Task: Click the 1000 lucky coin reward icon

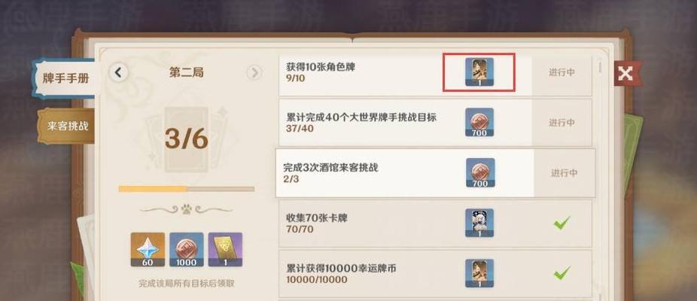Action: (x=186, y=249)
